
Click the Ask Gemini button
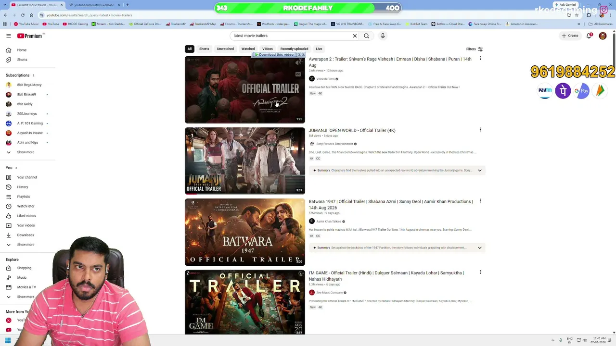[565, 5]
